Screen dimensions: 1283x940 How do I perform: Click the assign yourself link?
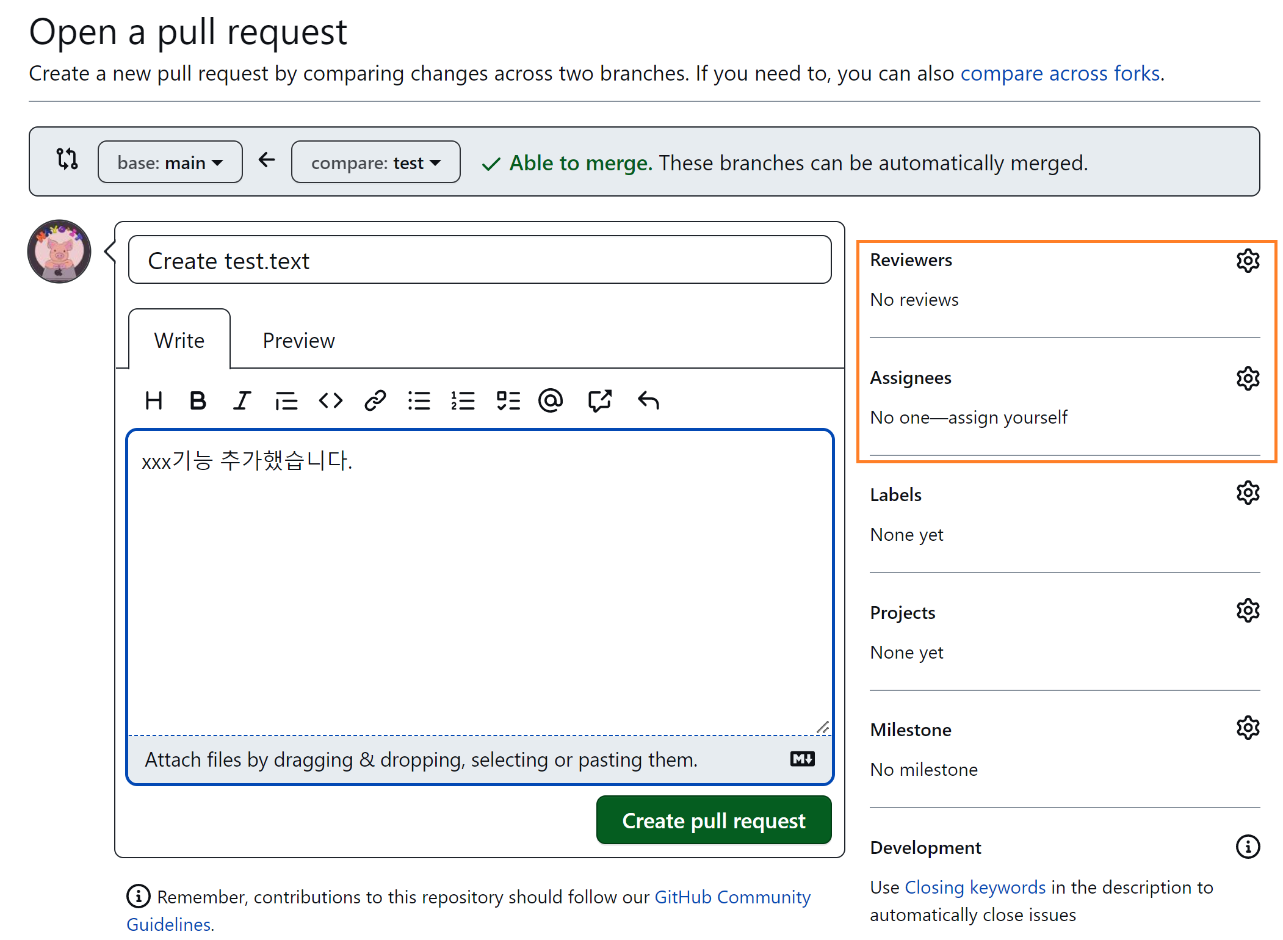(1007, 418)
